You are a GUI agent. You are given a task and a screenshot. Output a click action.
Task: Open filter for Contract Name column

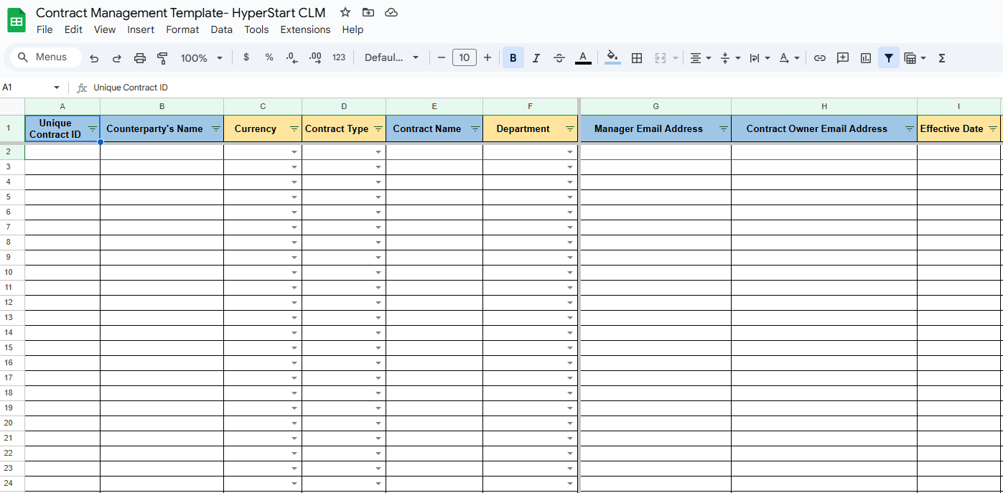coord(475,129)
